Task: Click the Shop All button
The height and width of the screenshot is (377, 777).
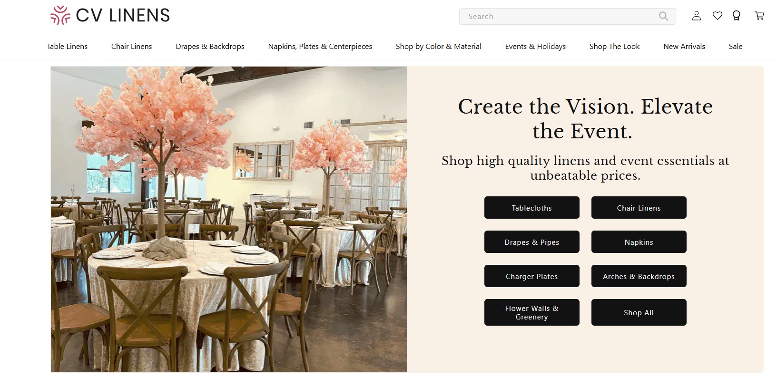Action: [x=639, y=312]
